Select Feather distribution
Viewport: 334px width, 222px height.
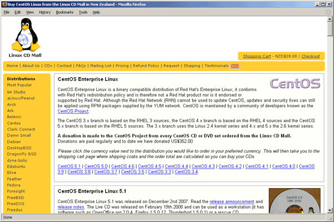point(14,179)
